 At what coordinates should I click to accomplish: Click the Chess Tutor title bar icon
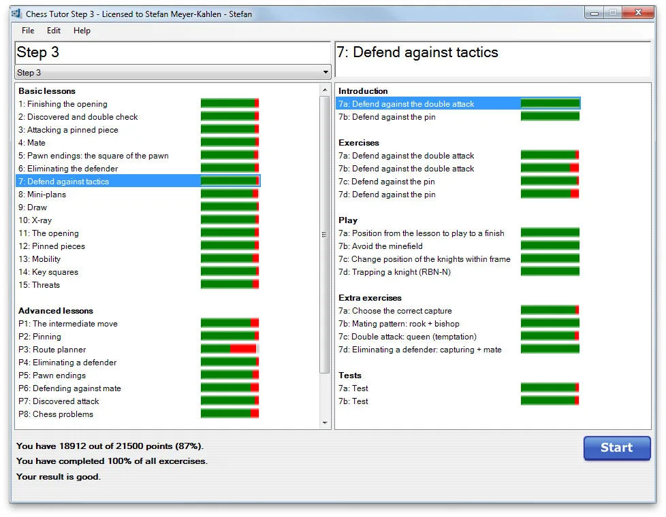[16, 14]
